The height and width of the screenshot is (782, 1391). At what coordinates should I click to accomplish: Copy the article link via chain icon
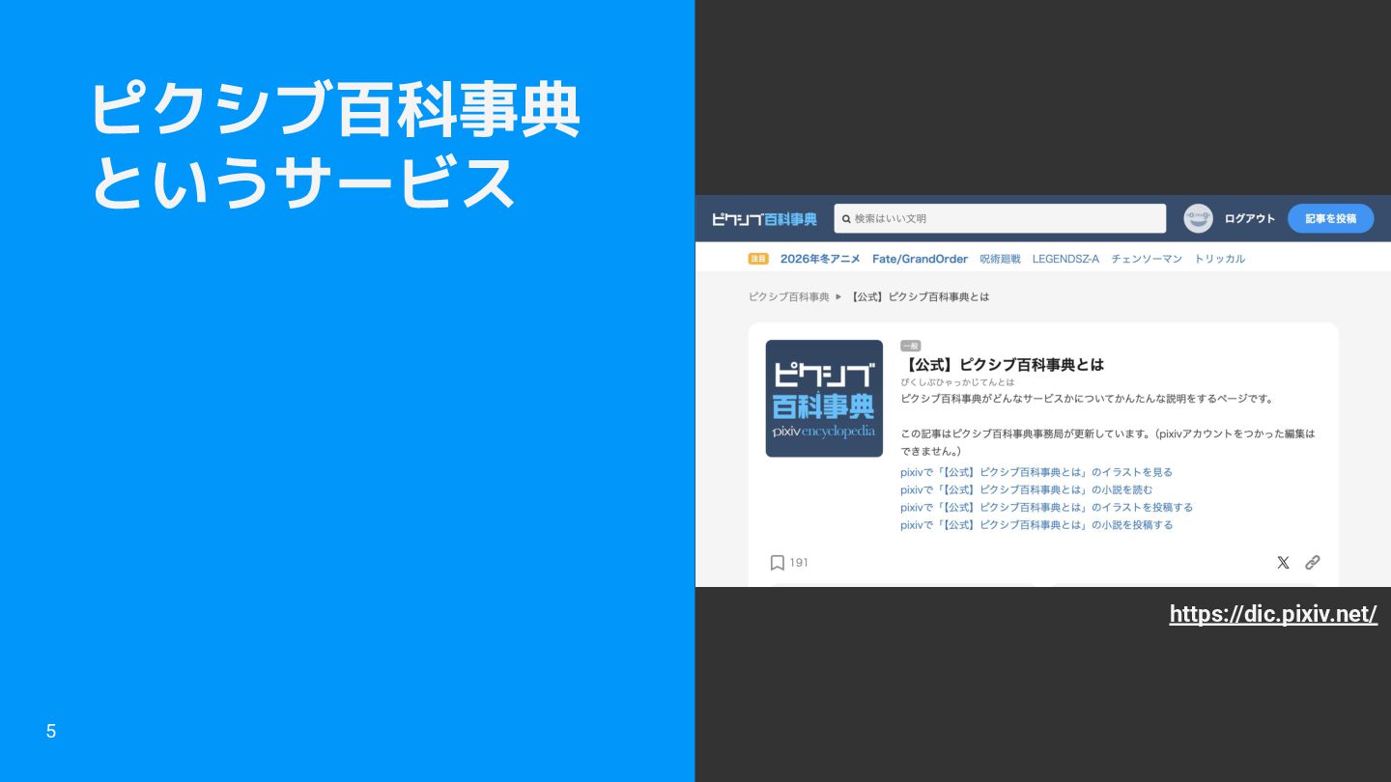[1312, 563]
